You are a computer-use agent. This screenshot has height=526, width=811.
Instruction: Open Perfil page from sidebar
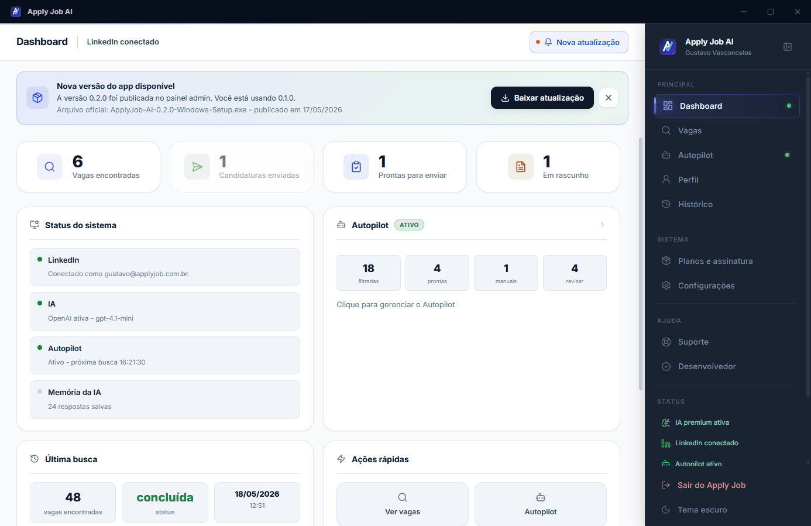[727, 180]
